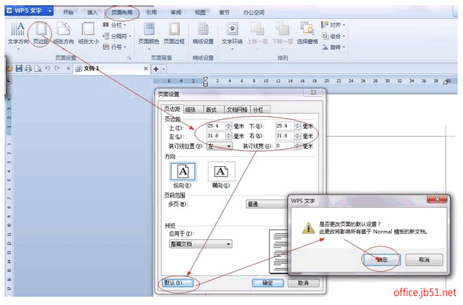Open the 旋转 rotate dropdown
The height and width of the screenshot is (305, 463).
tap(333, 47)
